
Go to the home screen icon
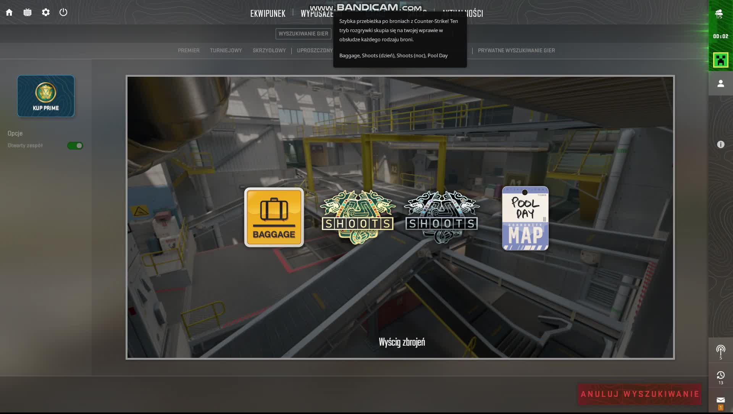[9, 12]
